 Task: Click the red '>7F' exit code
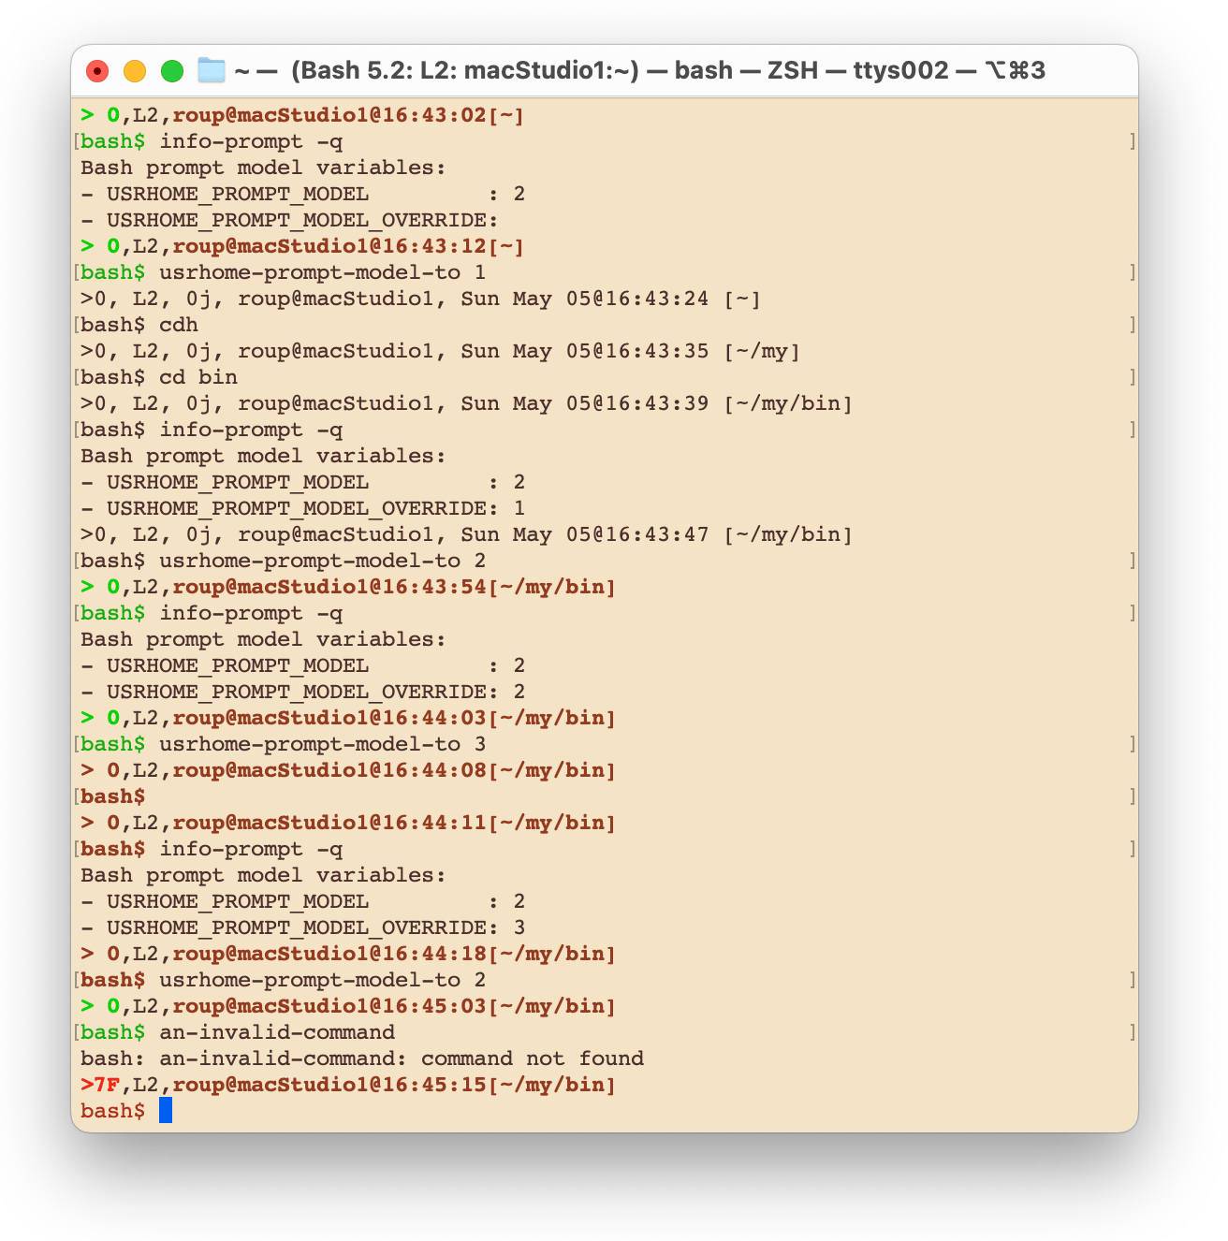100,1085
